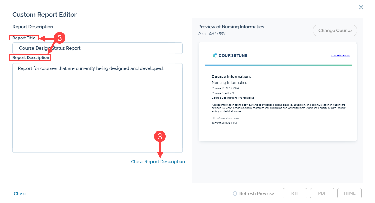The height and width of the screenshot is (203, 375).
Task: Export the report as RTF
Action: point(295,193)
